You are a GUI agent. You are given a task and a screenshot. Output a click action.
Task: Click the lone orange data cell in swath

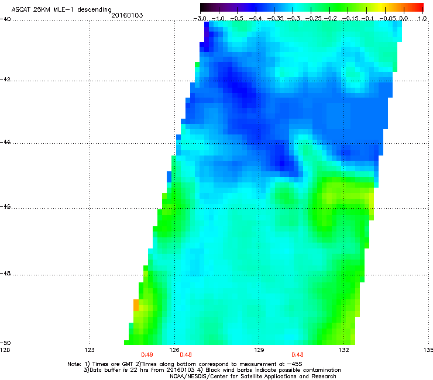click(136, 305)
